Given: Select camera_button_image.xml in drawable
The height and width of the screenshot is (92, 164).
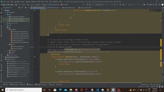Looking at the screenshot, I should click(19, 32).
